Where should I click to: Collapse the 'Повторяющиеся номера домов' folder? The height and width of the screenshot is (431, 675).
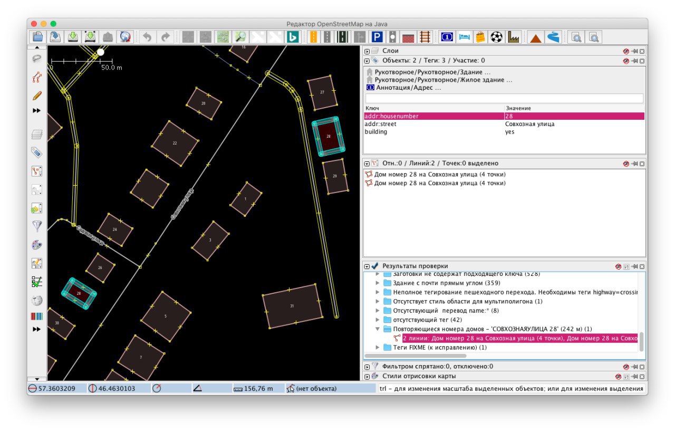(x=378, y=329)
